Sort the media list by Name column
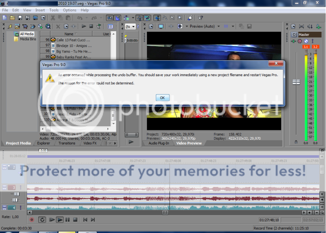326x233 pixels. tap(71, 34)
